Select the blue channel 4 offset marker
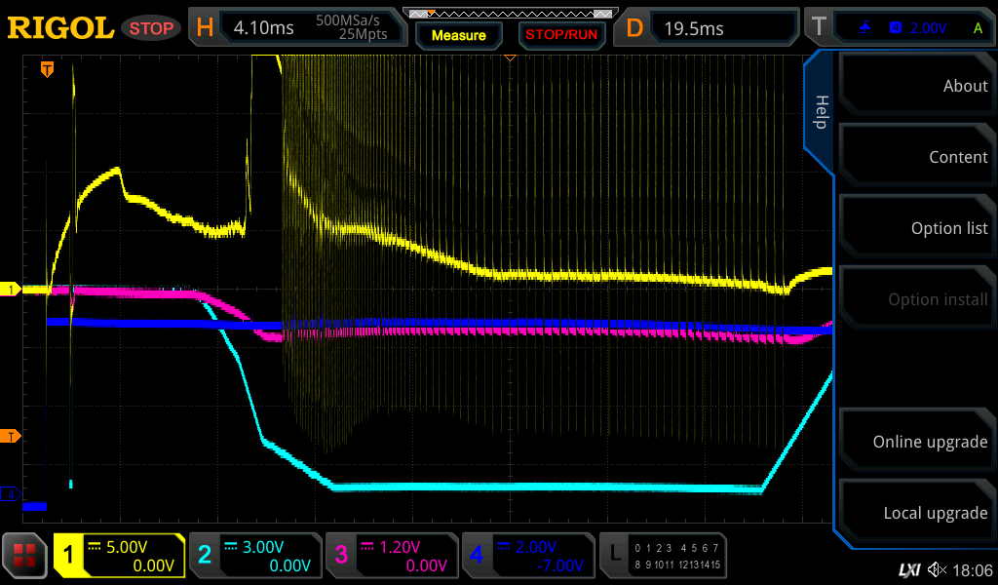 click(x=11, y=494)
